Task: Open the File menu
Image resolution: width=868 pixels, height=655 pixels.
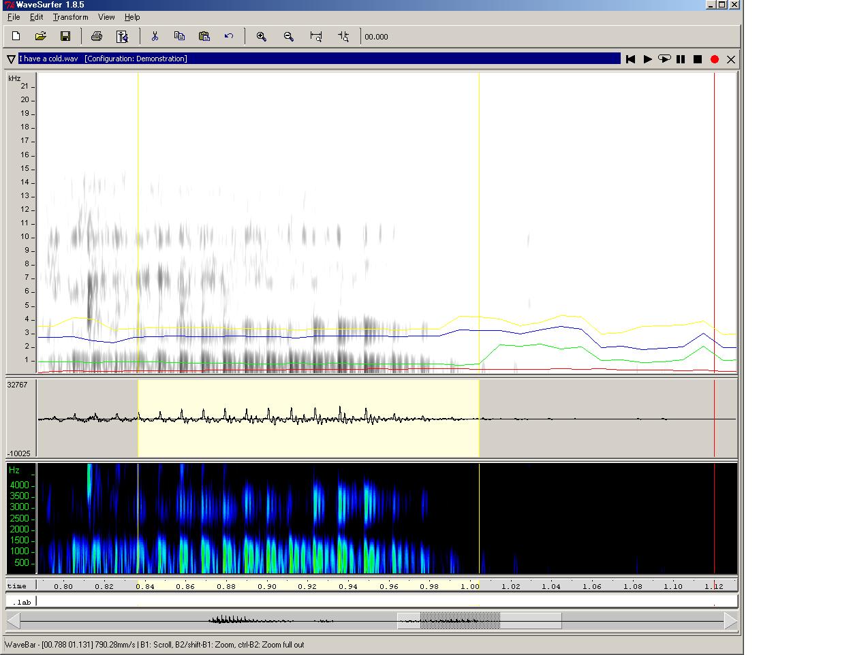Action: 14,17
